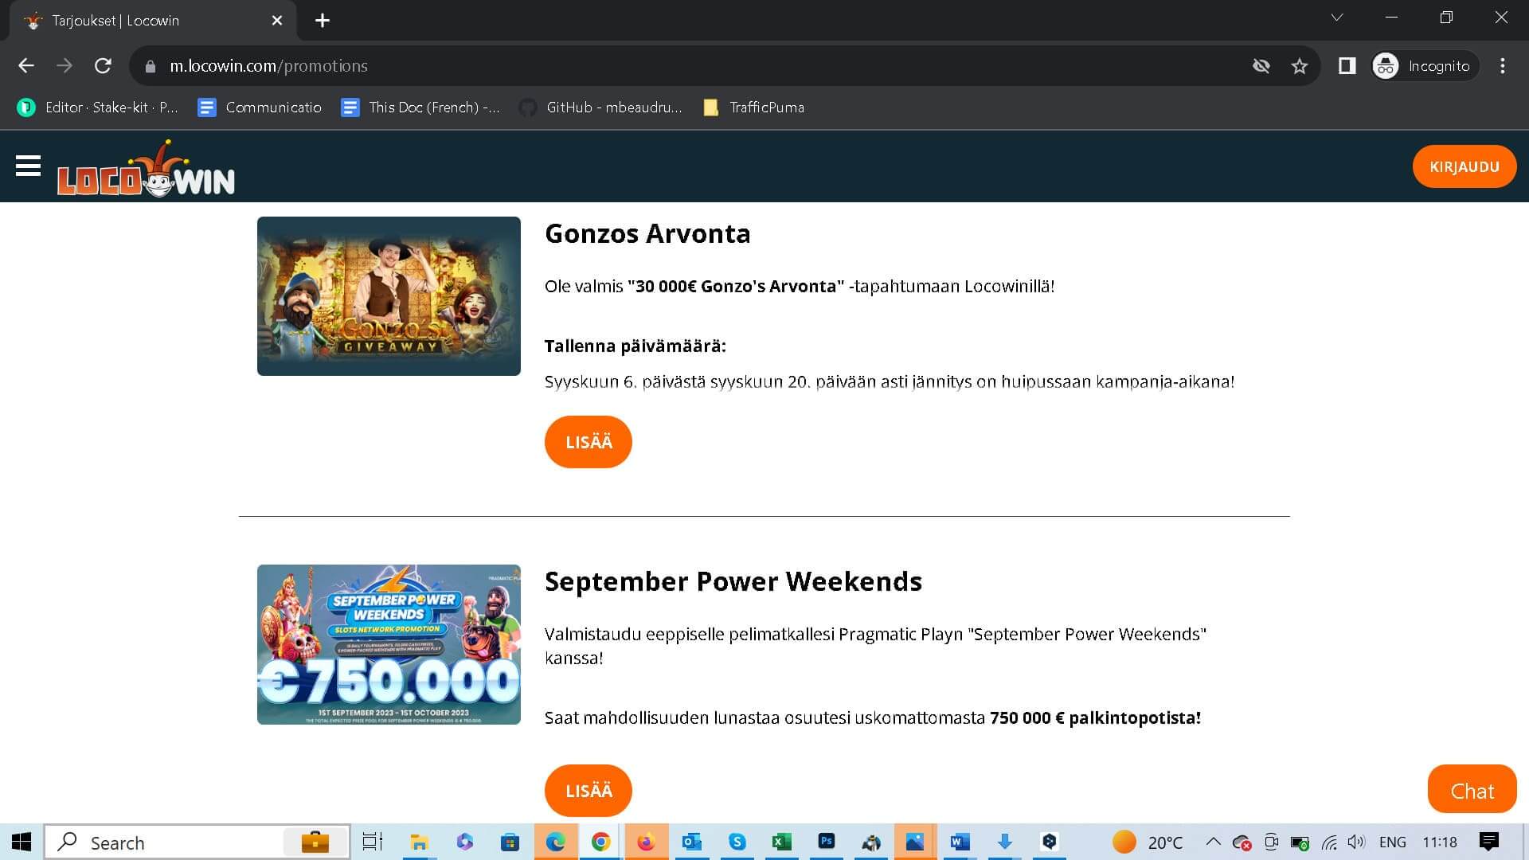Click the Gonzos Arvonta heading
Viewport: 1529px width, 860px height.
[x=647, y=233]
